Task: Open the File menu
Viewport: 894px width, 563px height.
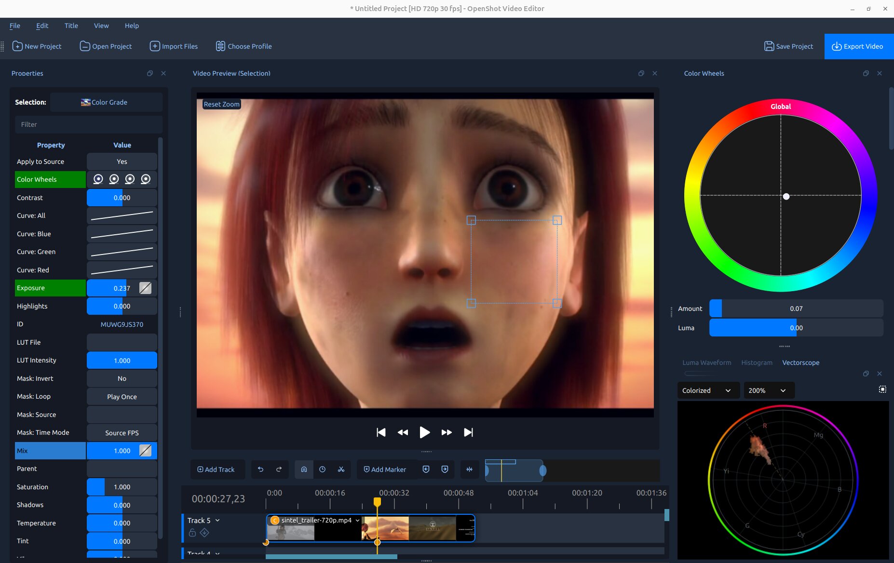Action: 15,26
